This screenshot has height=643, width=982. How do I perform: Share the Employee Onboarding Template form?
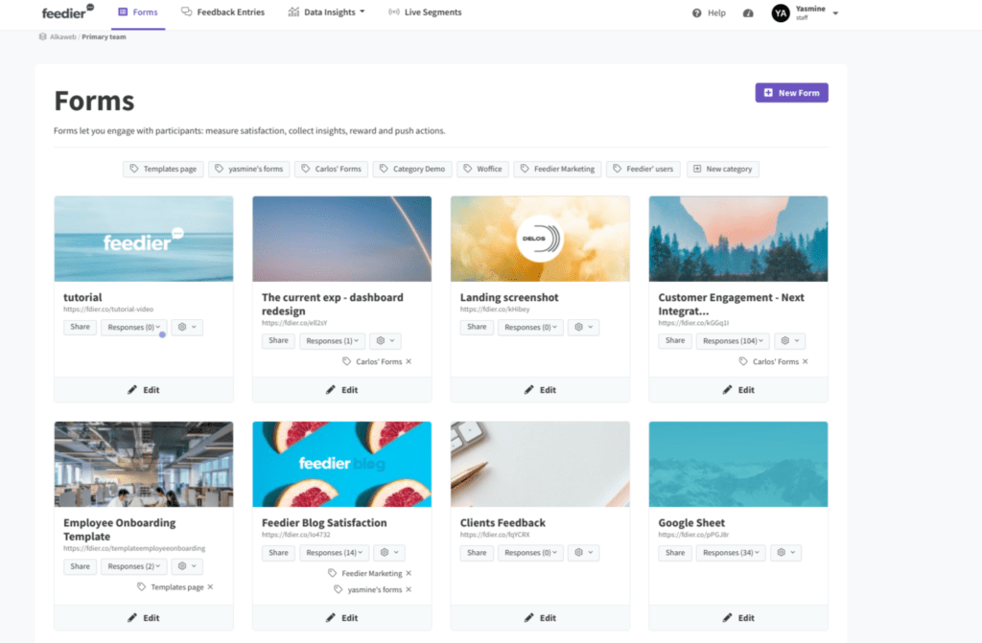pos(81,566)
